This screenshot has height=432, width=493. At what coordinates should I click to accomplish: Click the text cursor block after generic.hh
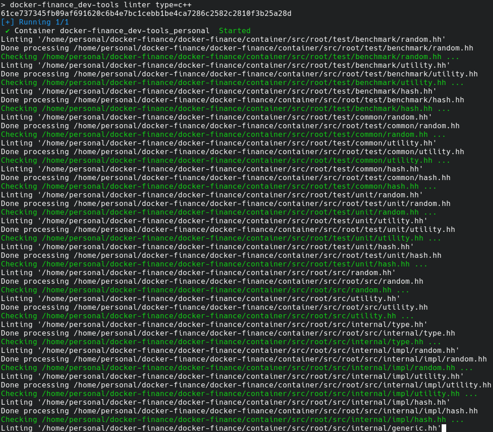(x=444, y=428)
